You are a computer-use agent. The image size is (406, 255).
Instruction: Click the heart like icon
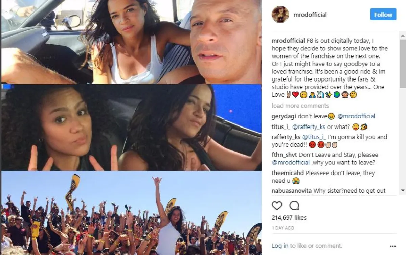coord(277,206)
